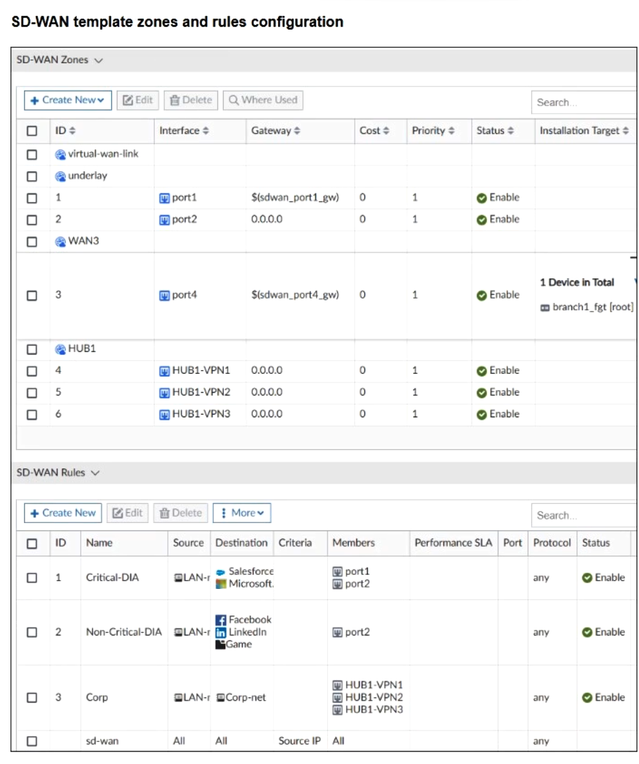Click the branch1_fgt device icon
The height and width of the screenshot is (764, 639).
pos(545,307)
